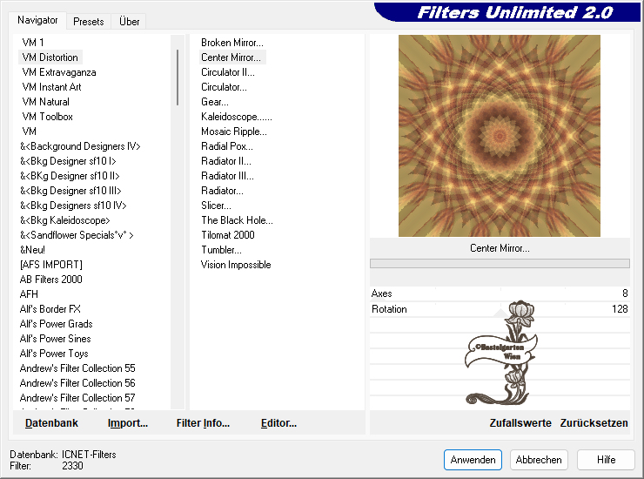The height and width of the screenshot is (479, 644).
Task: Click the Anwenden button
Action: 473,460
